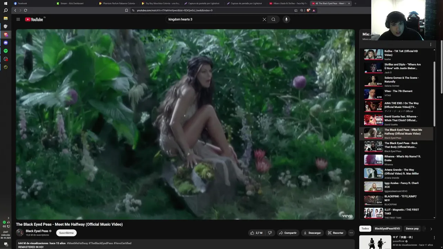Run search with the magnifier button
443x249 pixels.
click(x=273, y=19)
